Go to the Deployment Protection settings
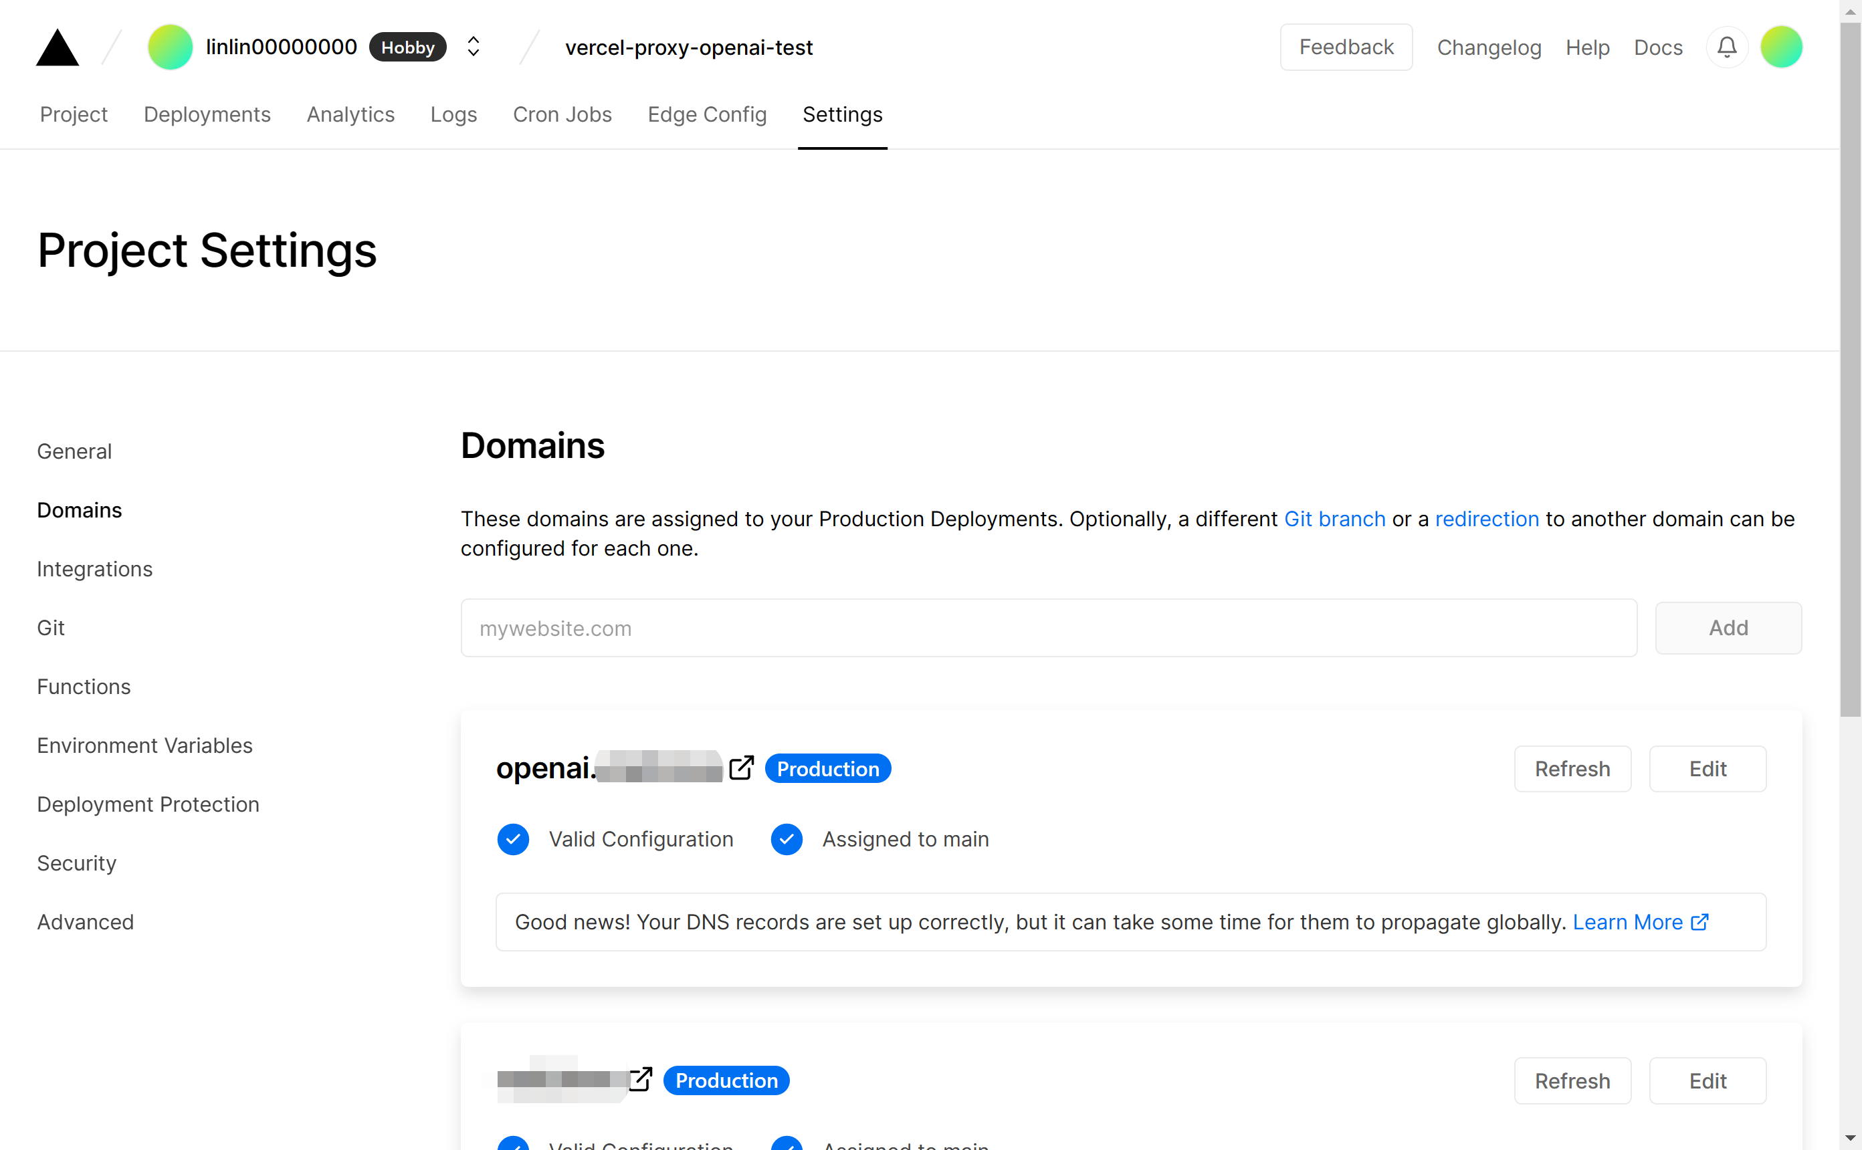The image size is (1862, 1150). tap(148, 804)
